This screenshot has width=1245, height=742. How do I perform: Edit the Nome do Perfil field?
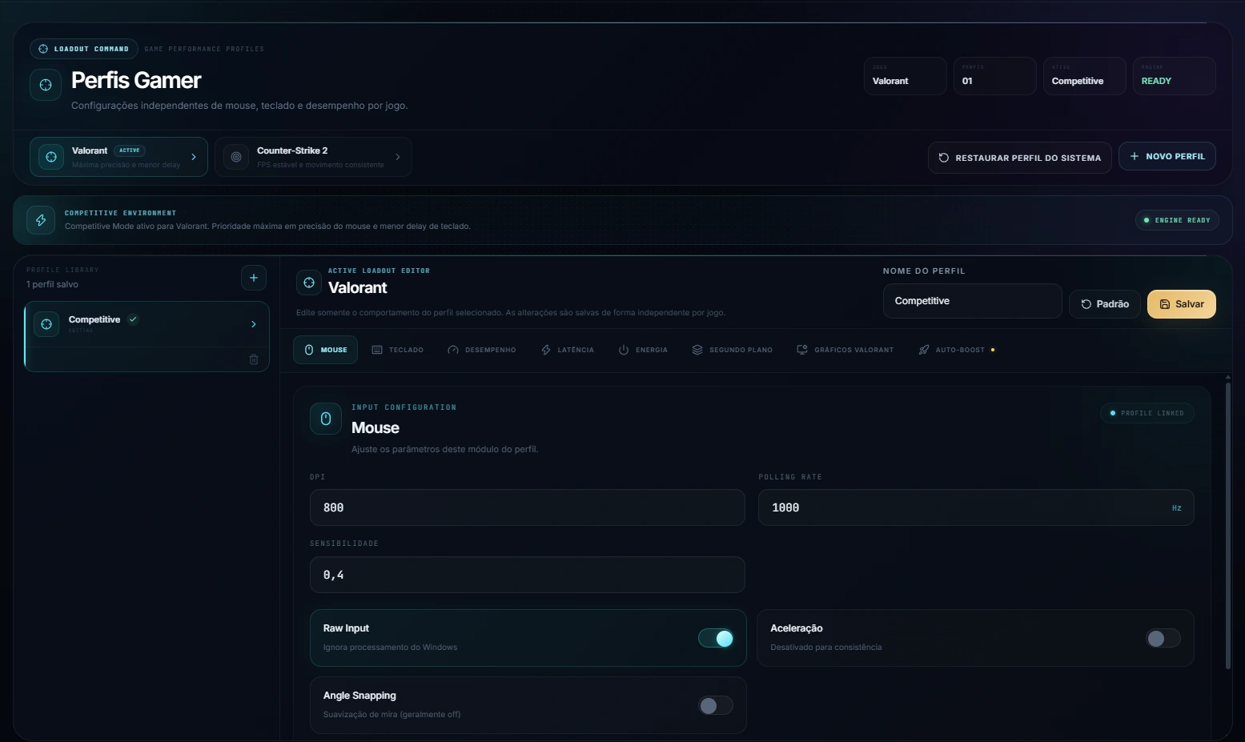point(973,301)
